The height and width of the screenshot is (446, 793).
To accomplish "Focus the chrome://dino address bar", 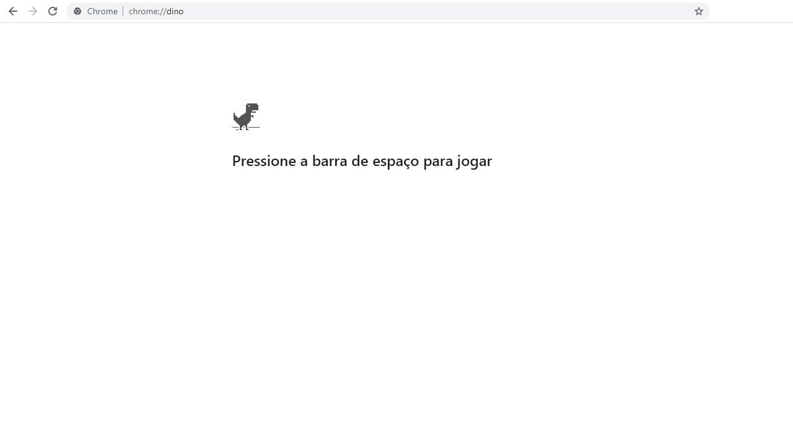I will point(388,11).
